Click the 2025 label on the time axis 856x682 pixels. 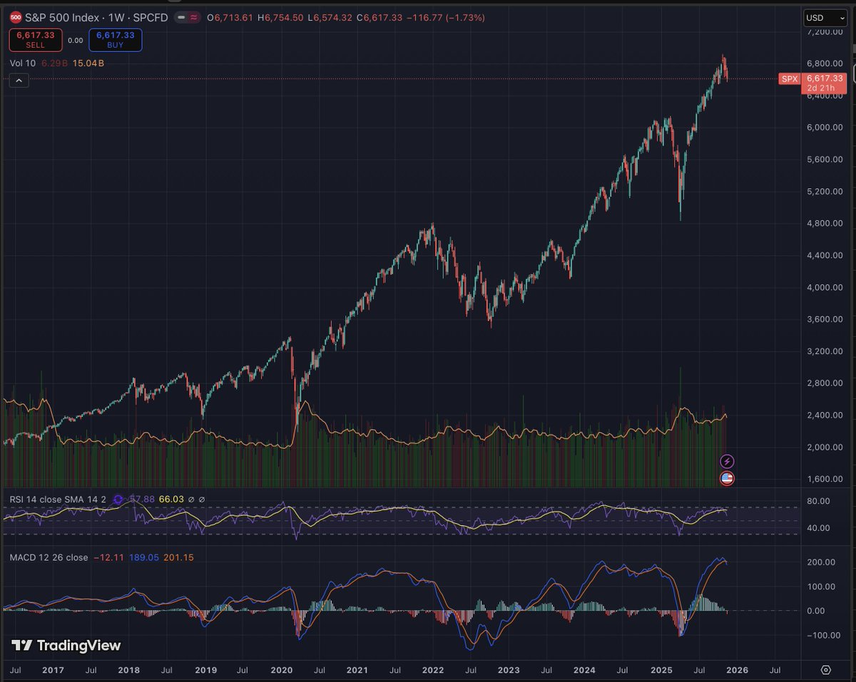coord(661,670)
